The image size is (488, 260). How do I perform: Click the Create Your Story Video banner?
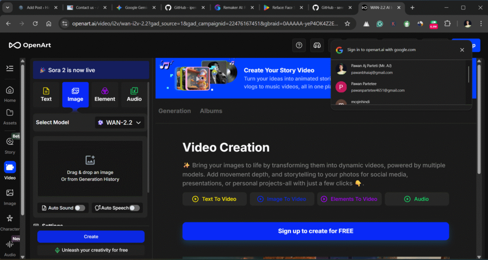(x=243, y=78)
